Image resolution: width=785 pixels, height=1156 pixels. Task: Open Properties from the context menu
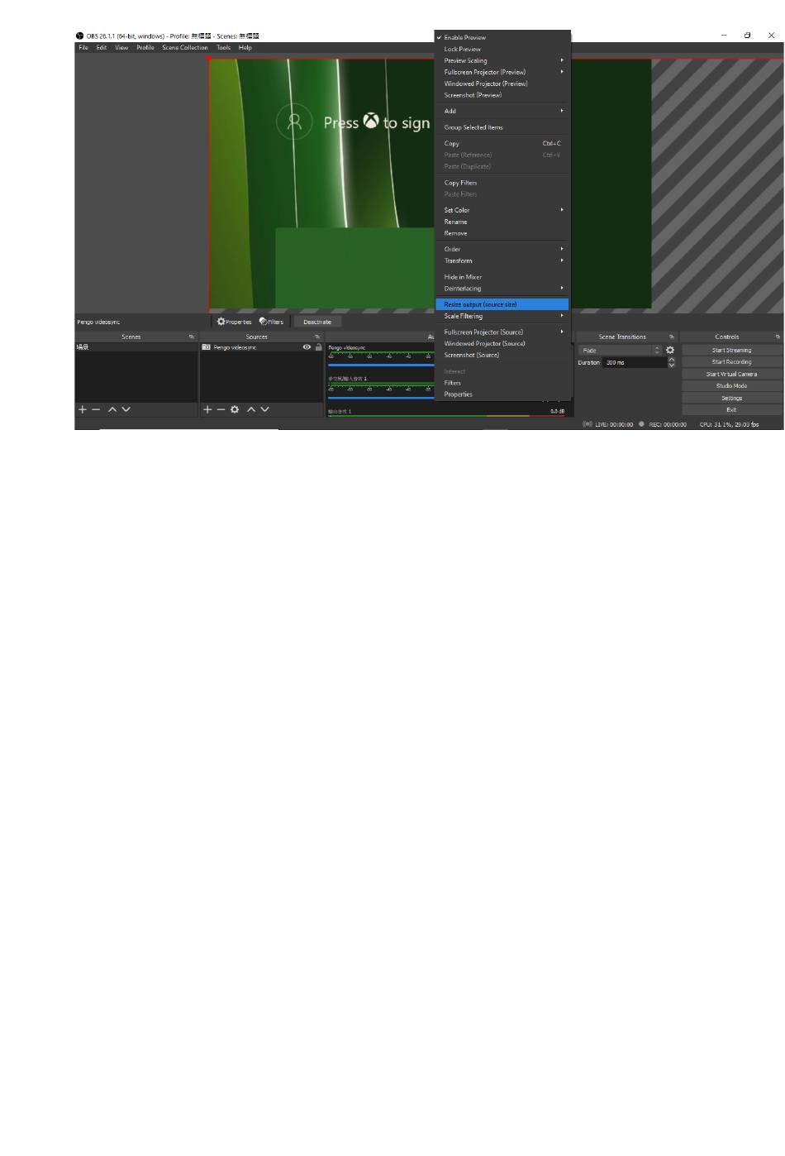(502, 394)
